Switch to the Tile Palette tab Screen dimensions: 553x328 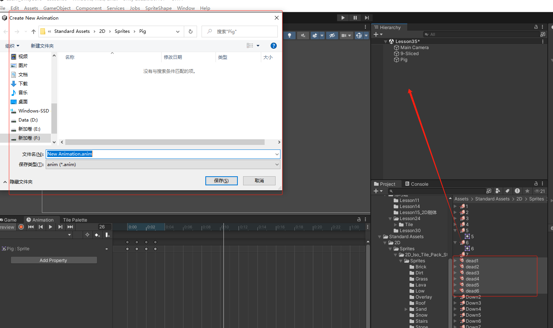(75, 220)
